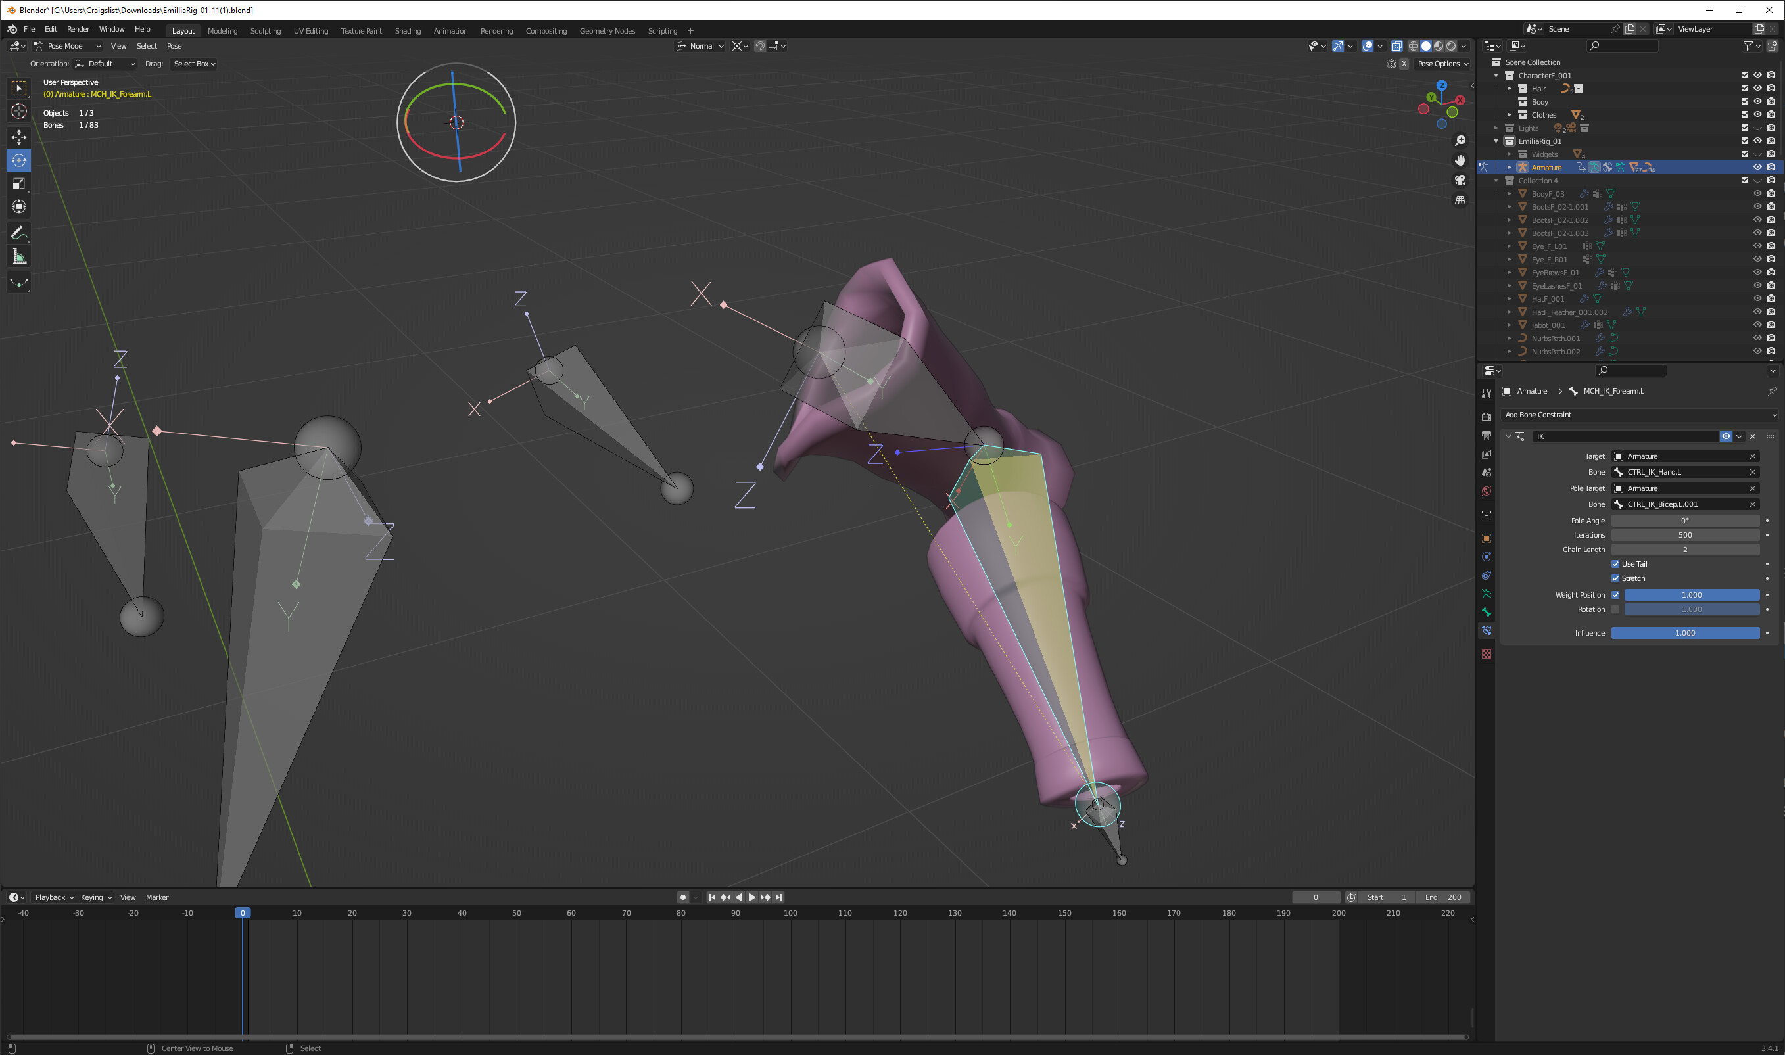Open the World properties tab
The height and width of the screenshot is (1055, 1785).
[x=1487, y=491]
